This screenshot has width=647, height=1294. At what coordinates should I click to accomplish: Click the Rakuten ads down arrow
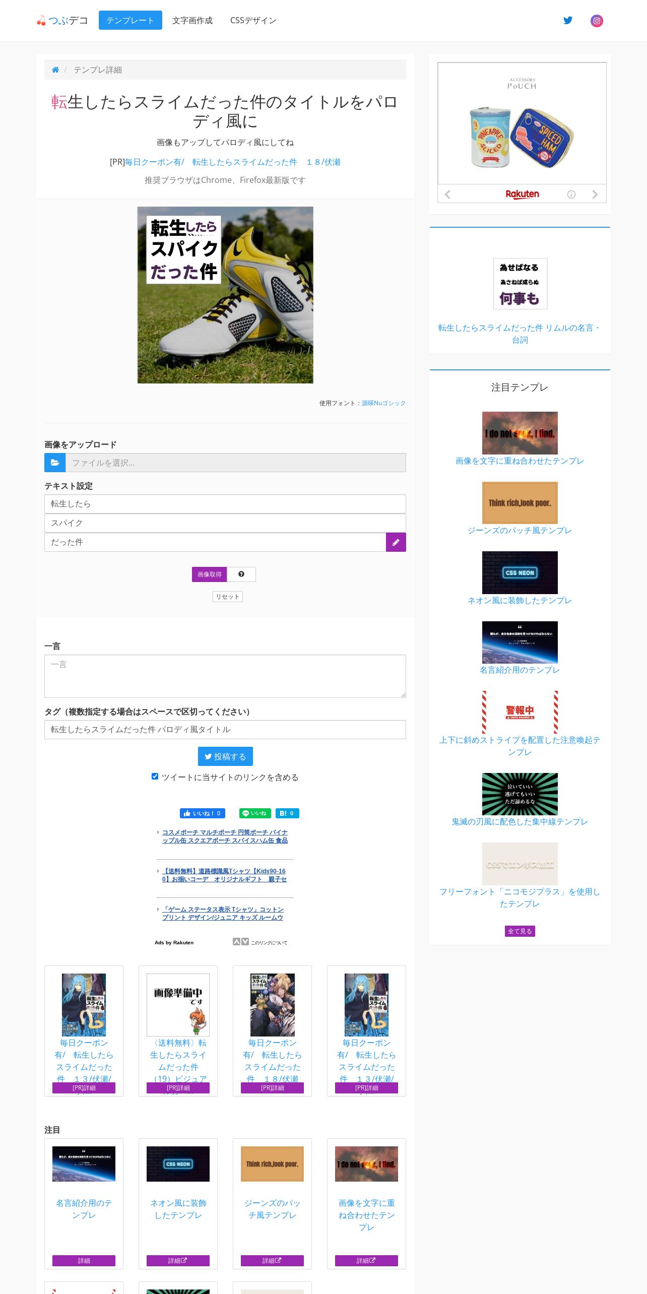point(245,942)
